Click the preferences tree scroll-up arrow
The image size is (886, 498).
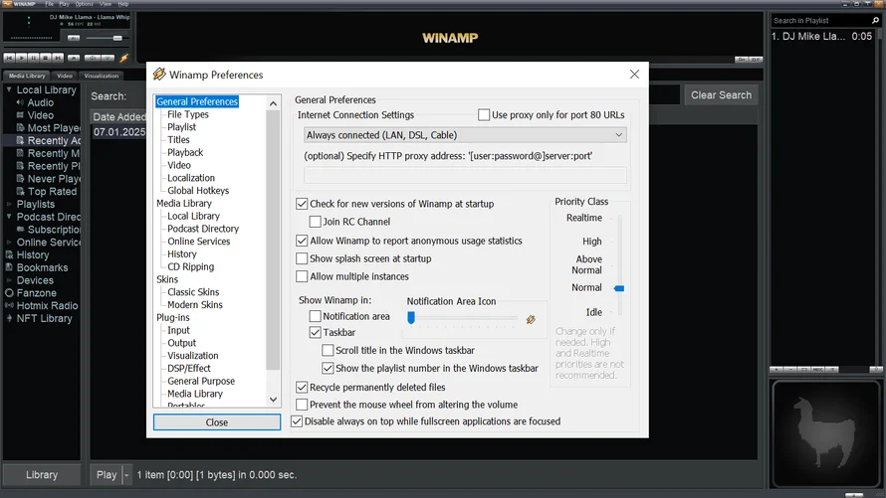coord(274,103)
